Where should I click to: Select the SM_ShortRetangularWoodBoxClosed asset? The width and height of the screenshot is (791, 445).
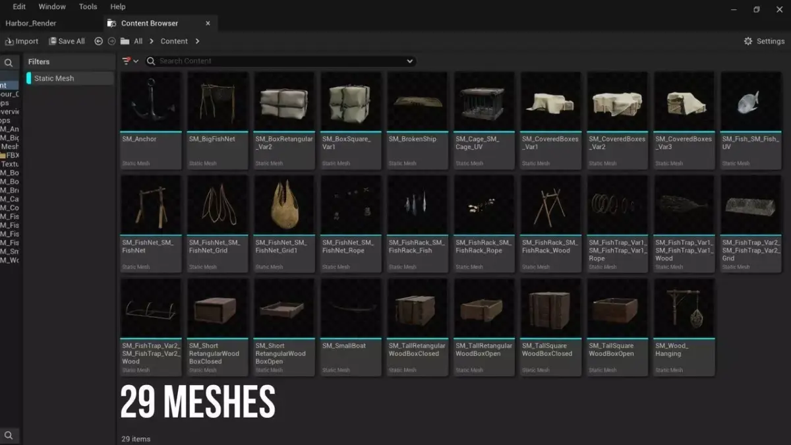[218, 327]
